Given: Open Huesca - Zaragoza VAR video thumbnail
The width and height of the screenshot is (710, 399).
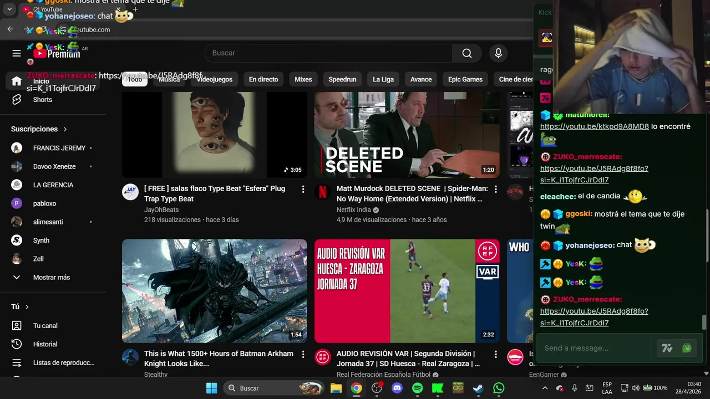Looking at the screenshot, I should (x=407, y=291).
